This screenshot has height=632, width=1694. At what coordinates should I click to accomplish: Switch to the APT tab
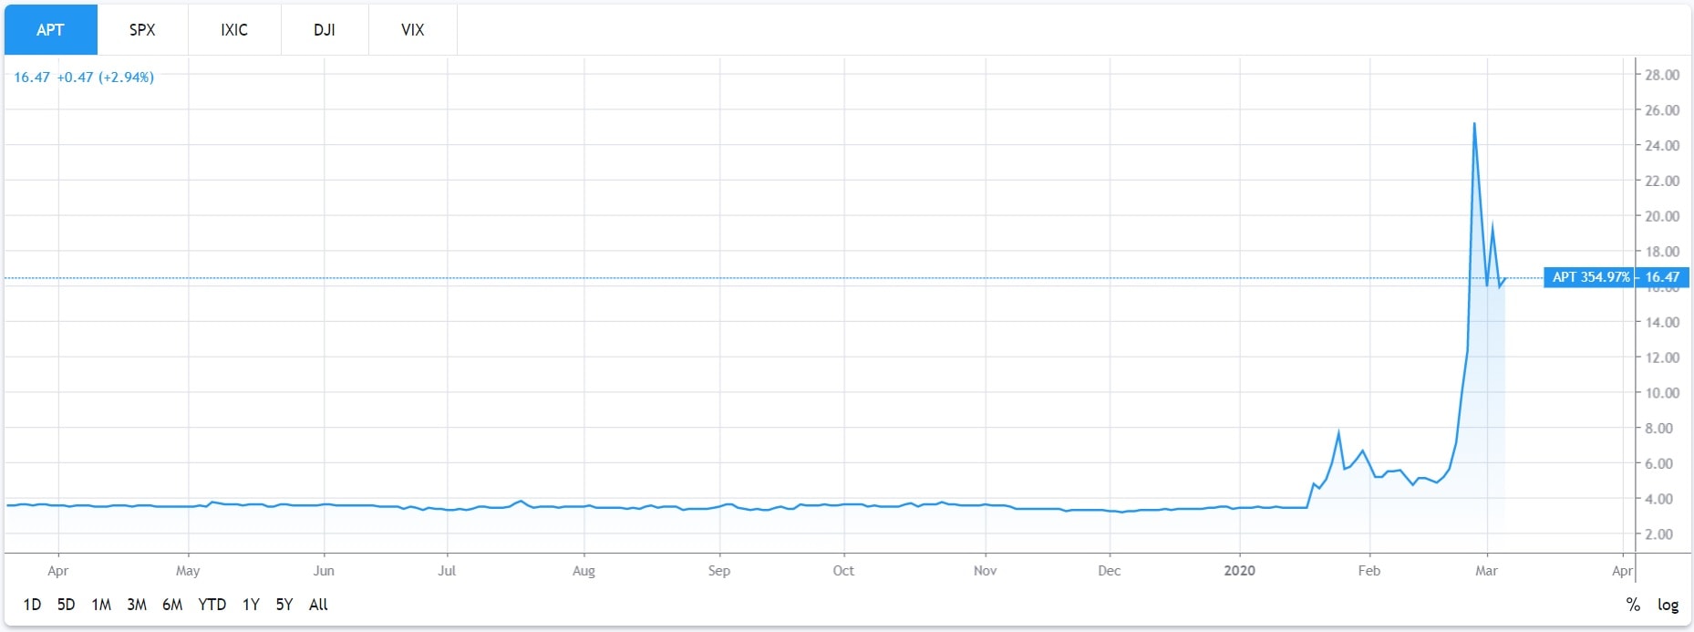tap(50, 30)
